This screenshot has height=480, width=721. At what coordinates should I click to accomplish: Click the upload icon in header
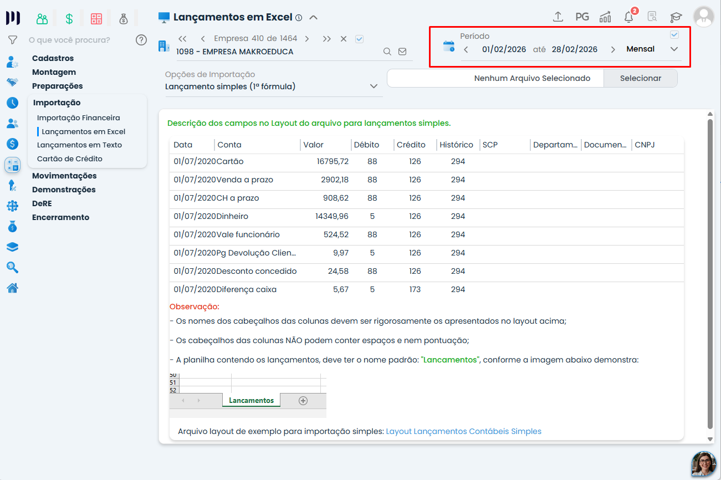tap(558, 17)
